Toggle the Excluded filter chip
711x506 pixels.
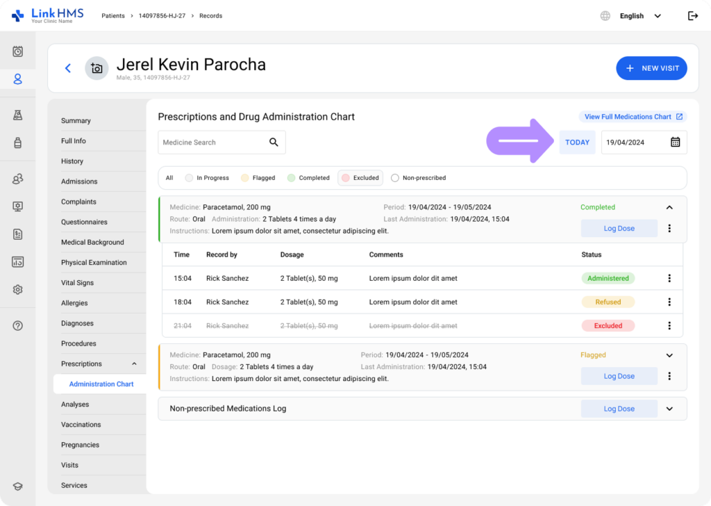click(x=360, y=178)
